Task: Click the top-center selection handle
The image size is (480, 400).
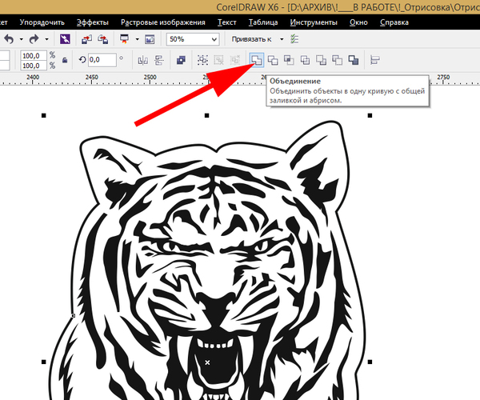Action: coord(207,116)
